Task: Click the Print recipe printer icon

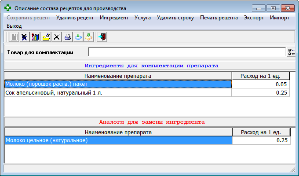Action: [x=68, y=37]
